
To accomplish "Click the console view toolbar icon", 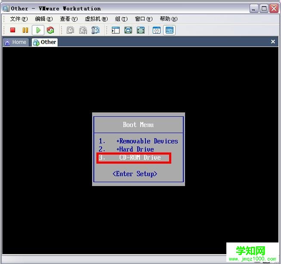I will (x=170, y=30).
